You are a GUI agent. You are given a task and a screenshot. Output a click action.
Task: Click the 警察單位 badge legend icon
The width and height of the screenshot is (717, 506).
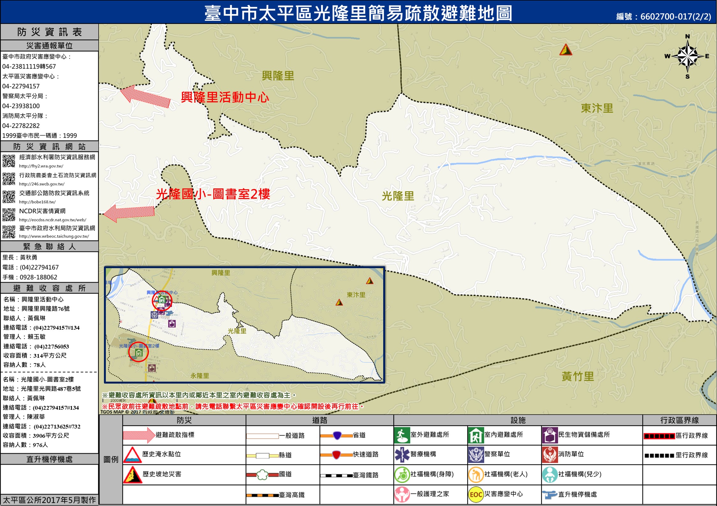tap(476, 455)
